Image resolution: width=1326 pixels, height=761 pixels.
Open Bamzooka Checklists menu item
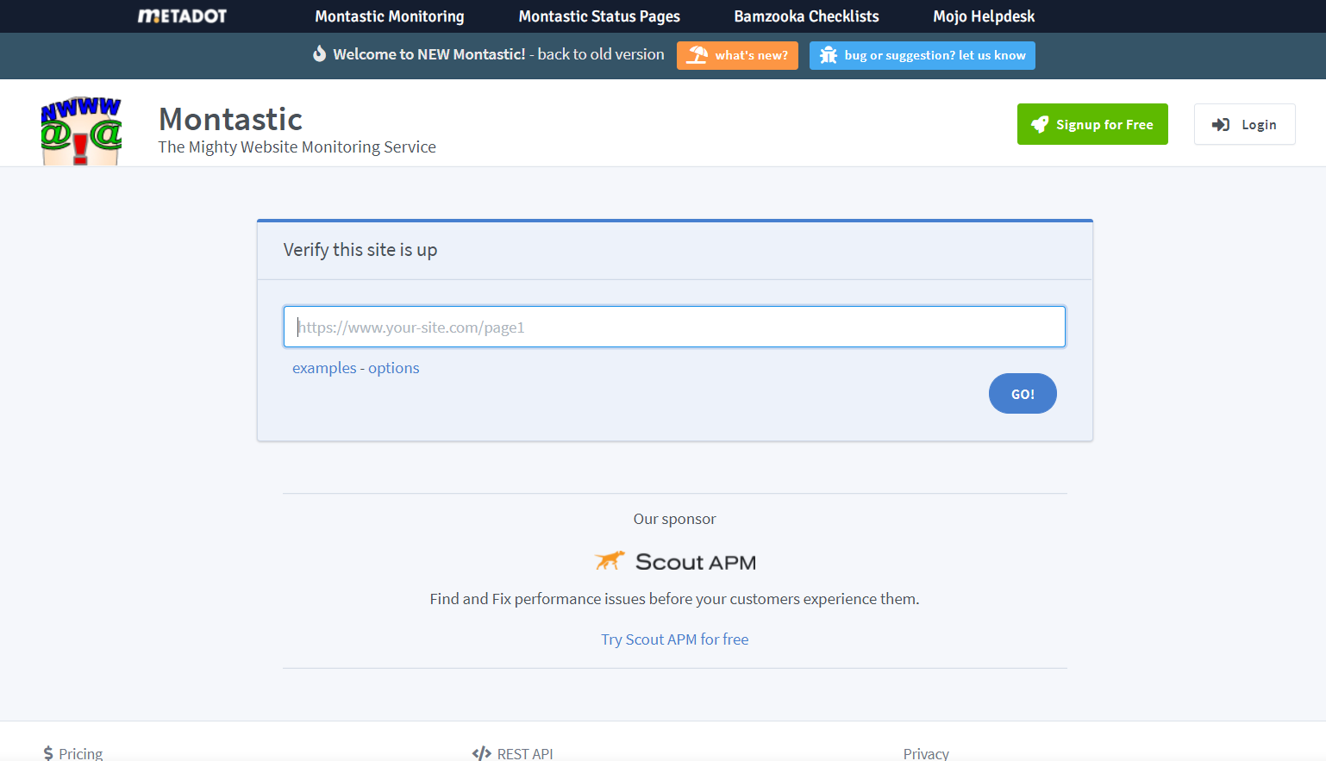tap(806, 16)
